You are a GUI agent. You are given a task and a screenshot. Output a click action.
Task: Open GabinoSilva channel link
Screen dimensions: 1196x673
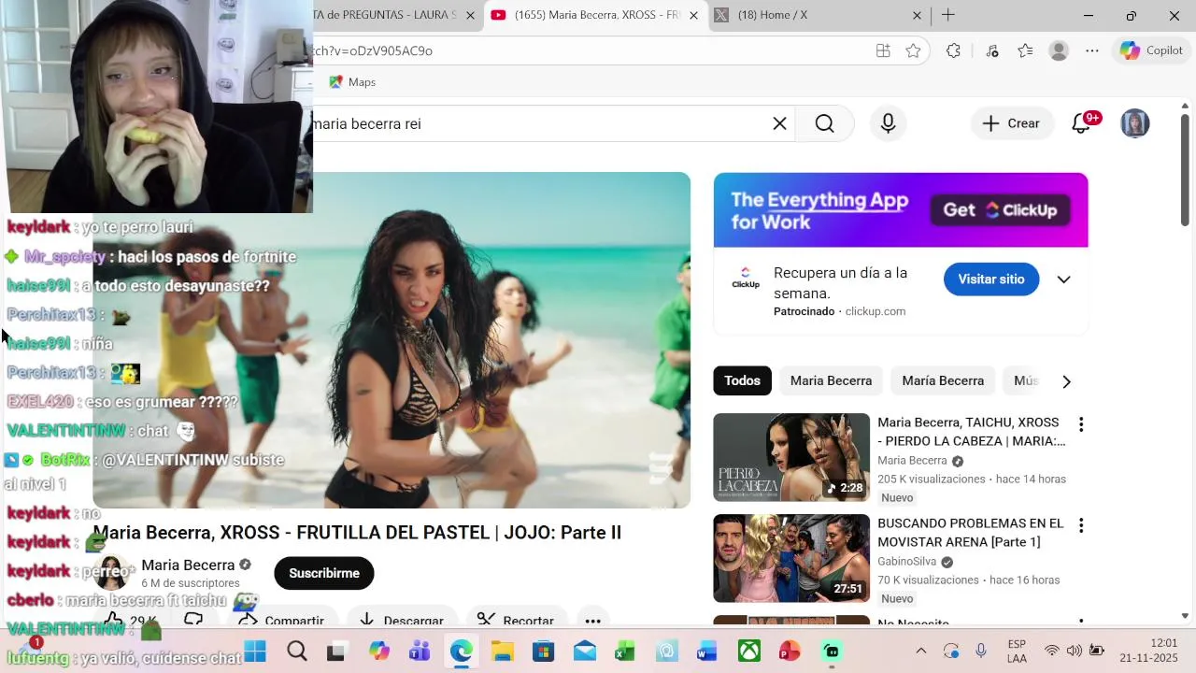tap(906, 562)
